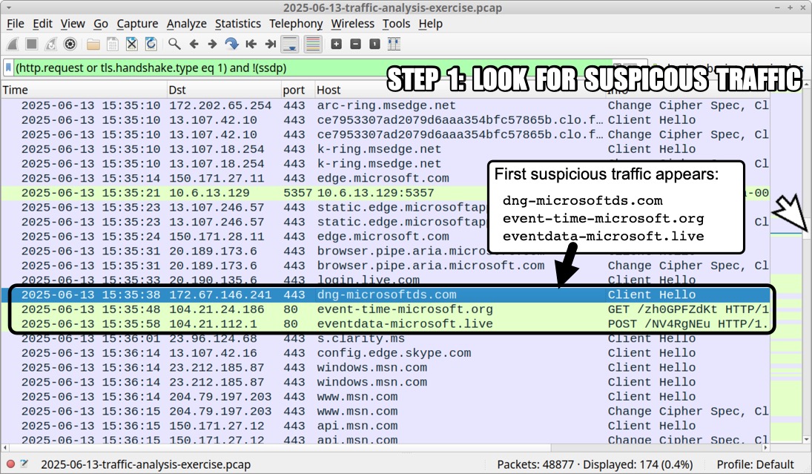812x474 pixels.
Task: Zoom out the packet list text
Action: 356,45
